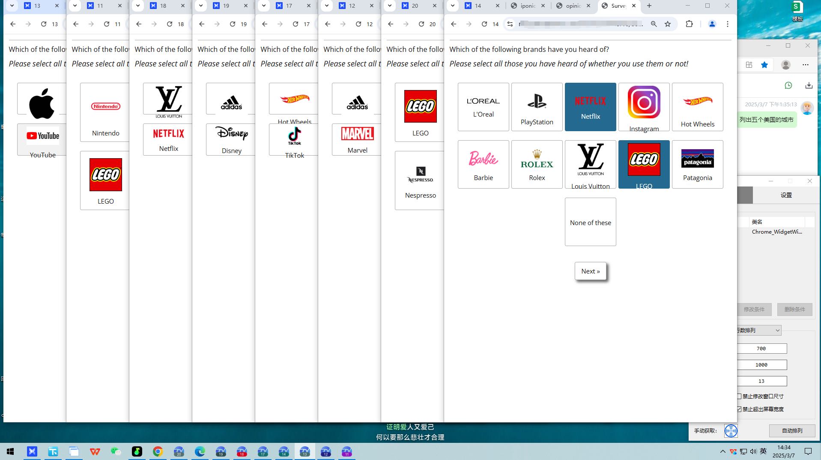Click the zoom magnifier in address bar
The width and height of the screenshot is (821, 460).
(x=654, y=24)
